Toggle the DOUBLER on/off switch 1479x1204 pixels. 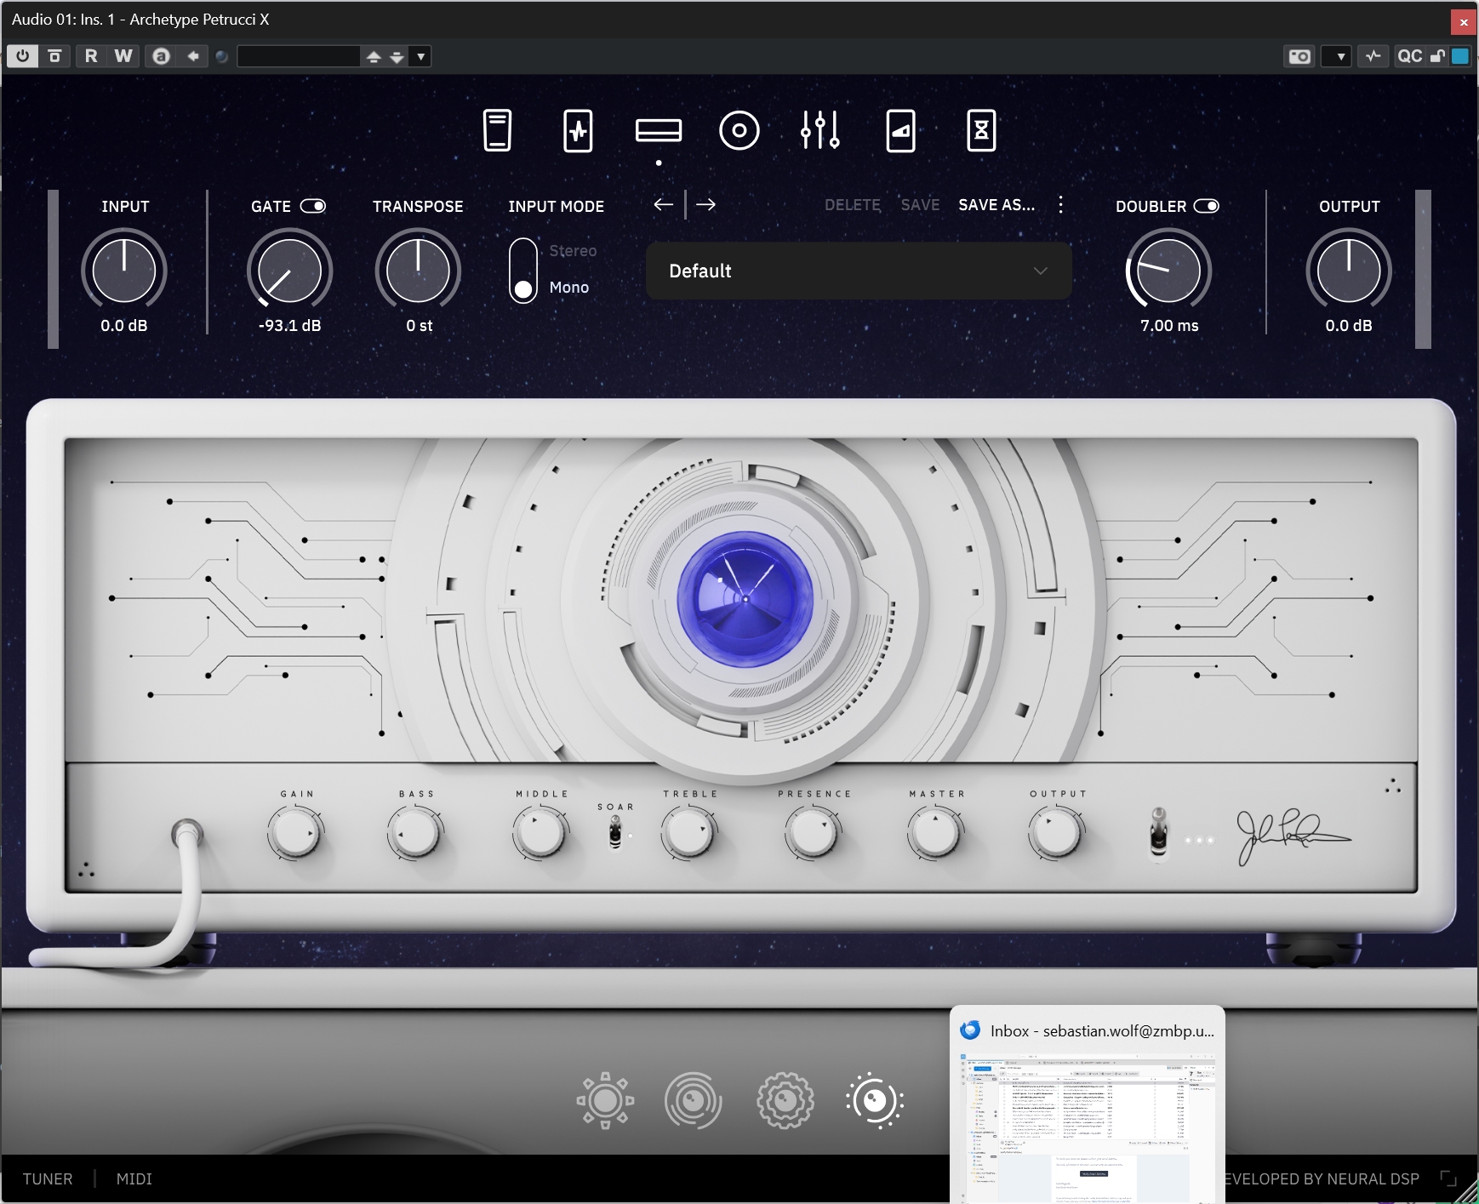[x=1207, y=206]
